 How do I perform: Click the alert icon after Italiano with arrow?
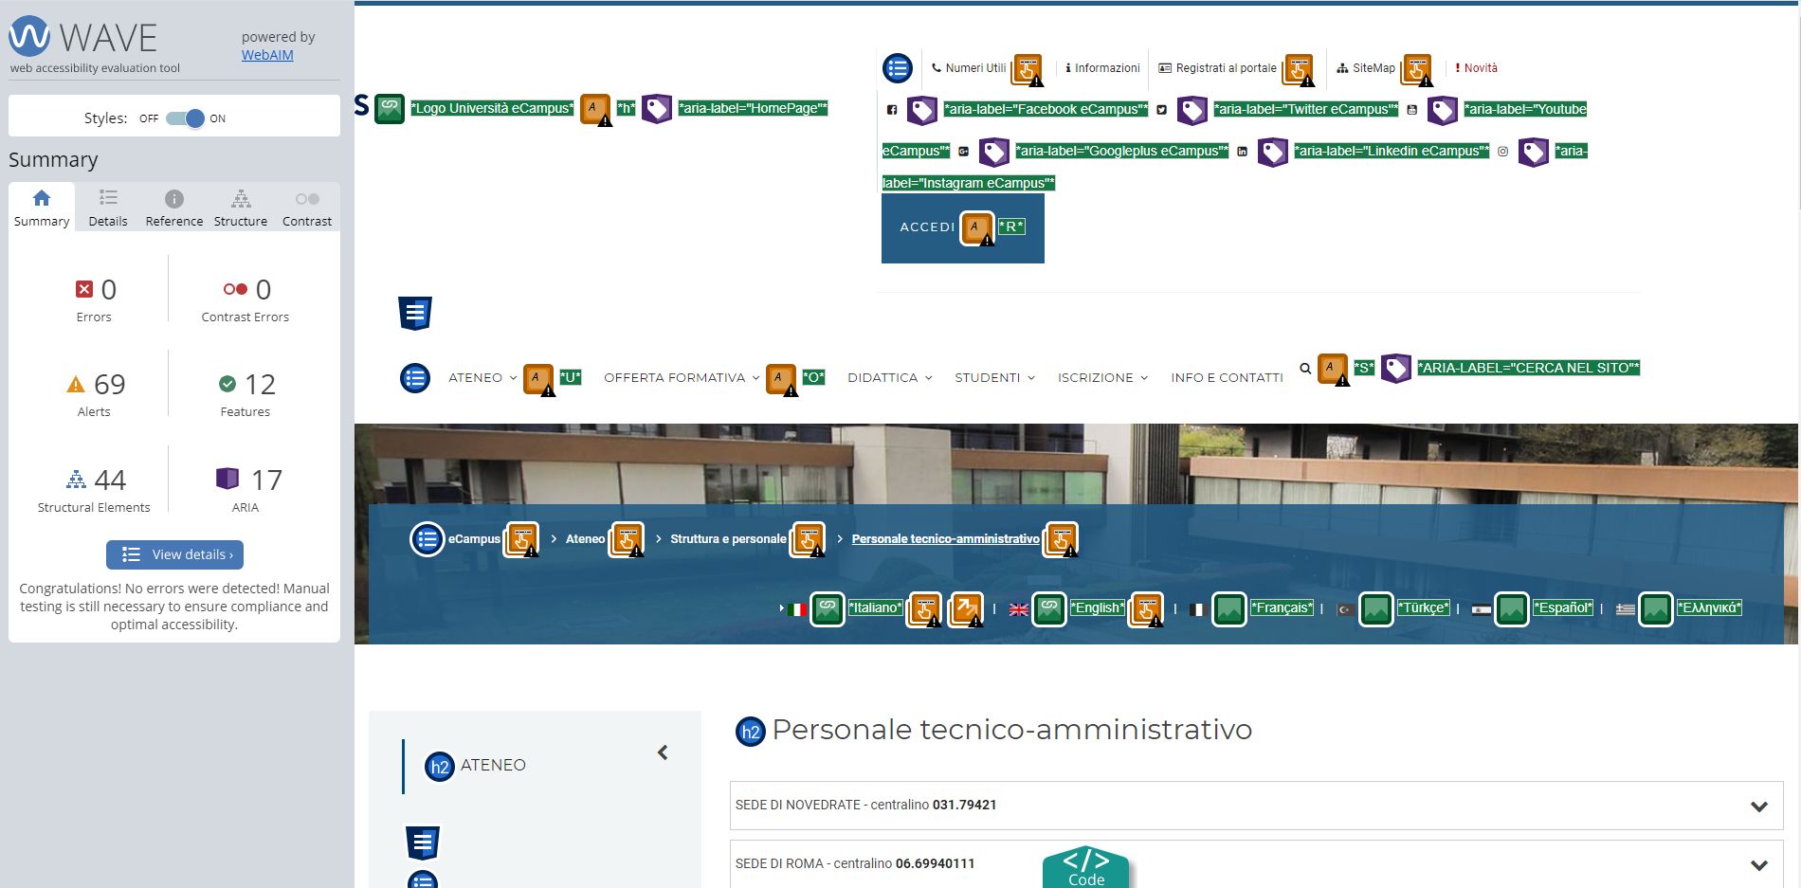[x=967, y=608]
